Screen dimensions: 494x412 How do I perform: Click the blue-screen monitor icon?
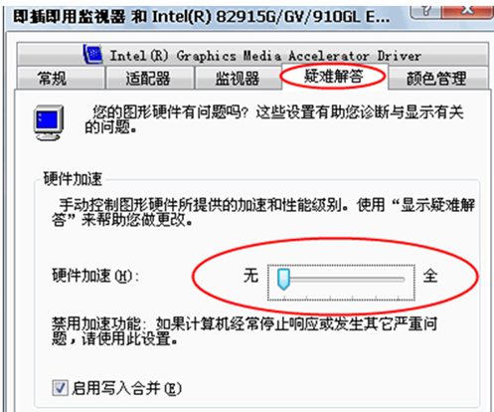(49, 122)
